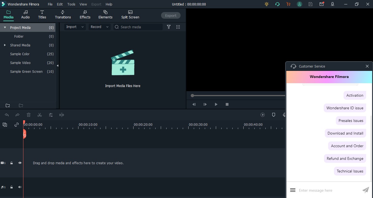This screenshot has width=373, height=198.
Task: Switch to the Transitions tab
Action: pos(63,15)
